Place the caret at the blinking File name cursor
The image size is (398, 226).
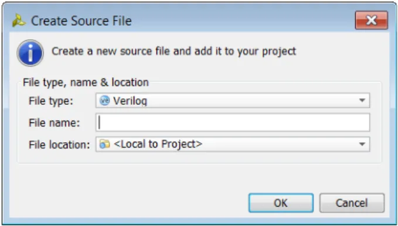pyautogui.click(x=100, y=122)
